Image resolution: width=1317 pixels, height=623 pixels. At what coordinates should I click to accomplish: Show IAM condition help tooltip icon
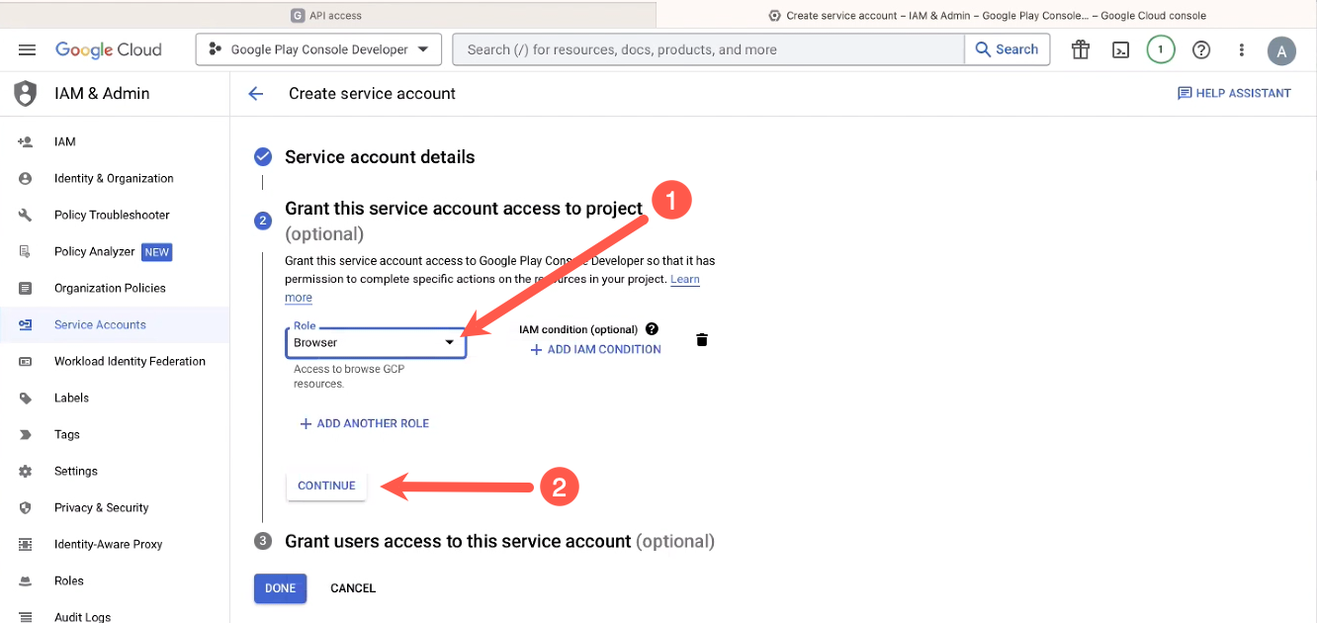pyautogui.click(x=652, y=329)
